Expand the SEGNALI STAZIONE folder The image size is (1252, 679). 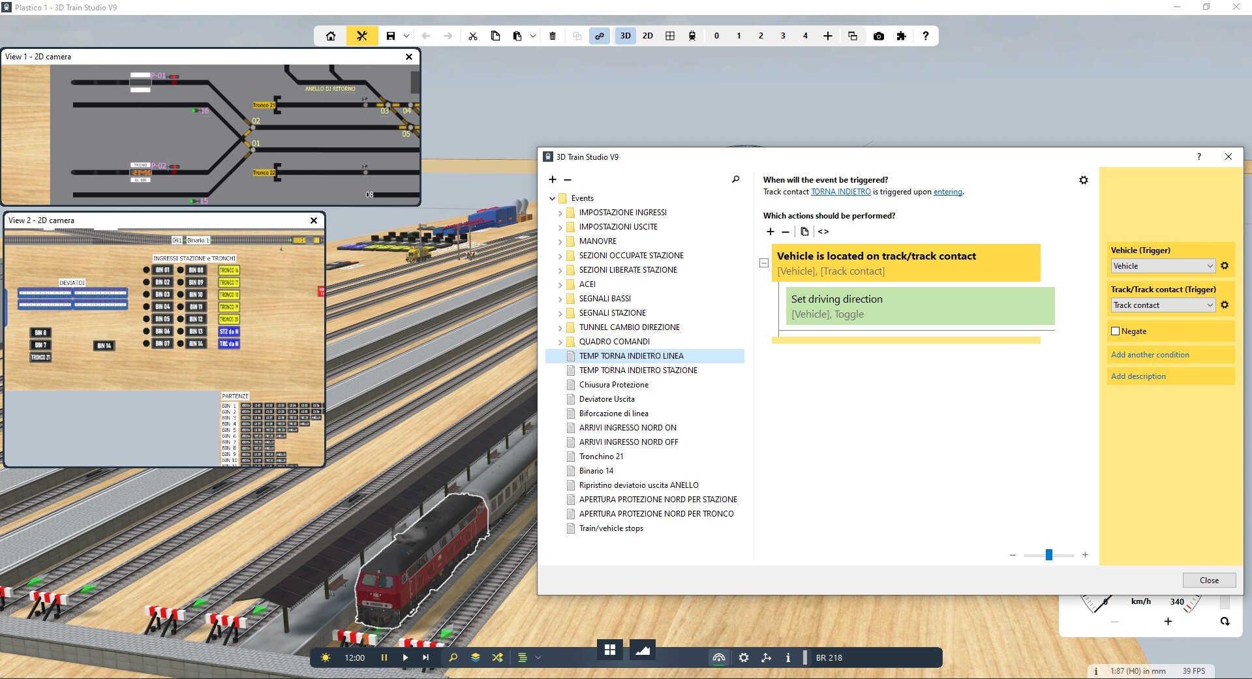[x=560, y=313]
